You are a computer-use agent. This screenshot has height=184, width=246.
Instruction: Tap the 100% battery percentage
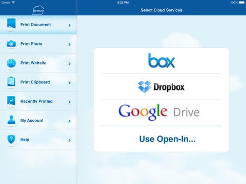[234, 3]
